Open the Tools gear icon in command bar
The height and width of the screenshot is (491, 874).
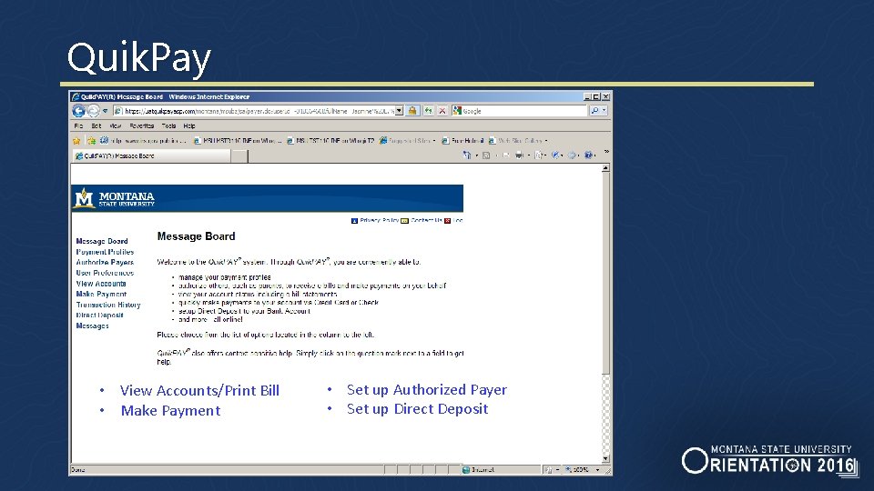click(x=572, y=155)
